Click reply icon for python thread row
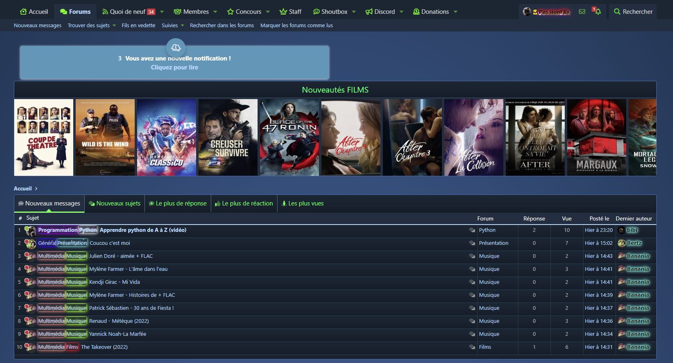 [x=472, y=230]
